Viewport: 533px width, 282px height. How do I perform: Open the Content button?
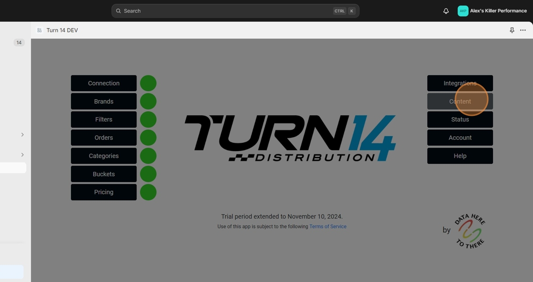[460, 101]
